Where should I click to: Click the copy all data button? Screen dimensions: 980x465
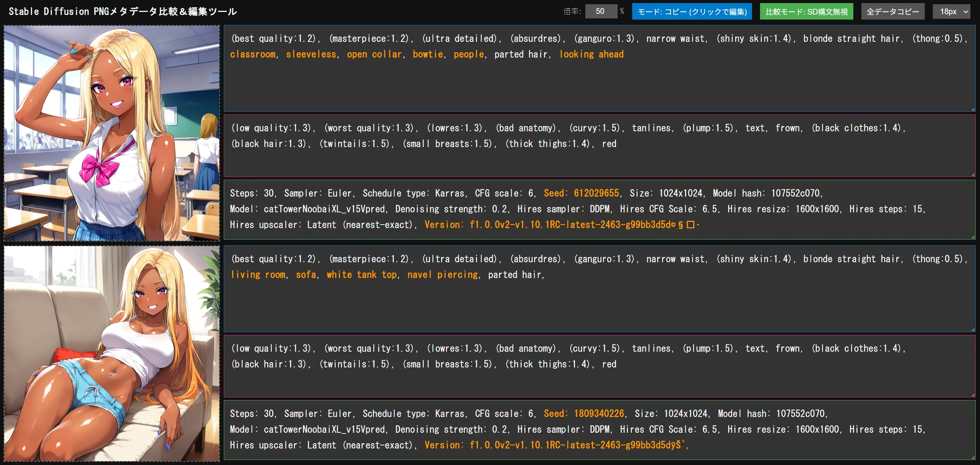pos(892,12)
